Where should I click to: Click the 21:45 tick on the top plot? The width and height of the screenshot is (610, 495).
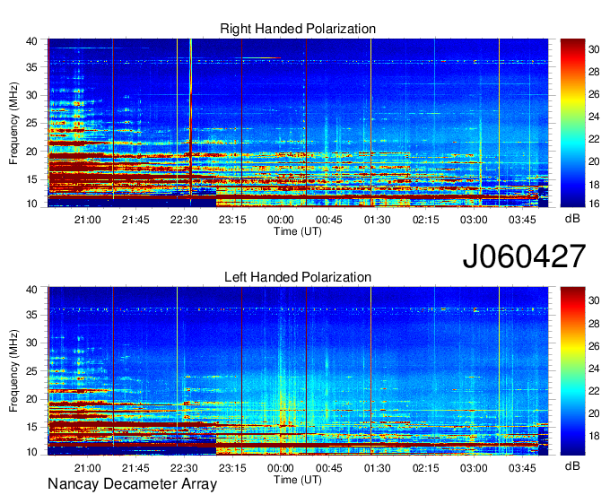[x=135, y=220]
